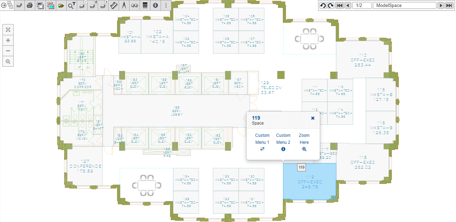Open the stacked lines line-weight menu
The width and height of the screenshot is (456, 222).
click(145, 5)
